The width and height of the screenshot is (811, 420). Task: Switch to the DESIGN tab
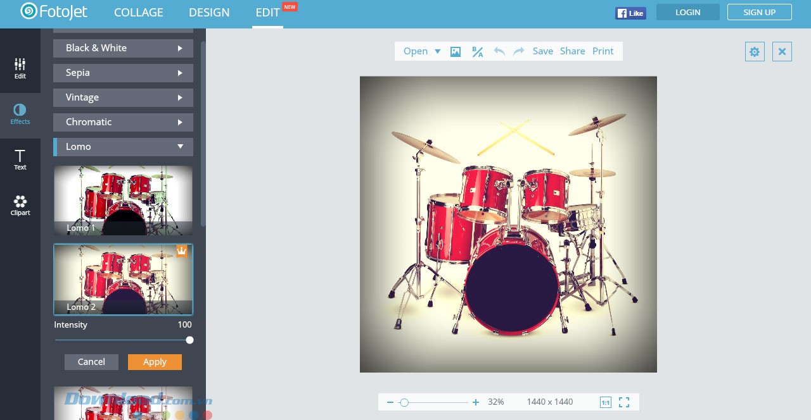tap(209, 13)
